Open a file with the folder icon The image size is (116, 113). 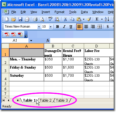tap(14, 19)
